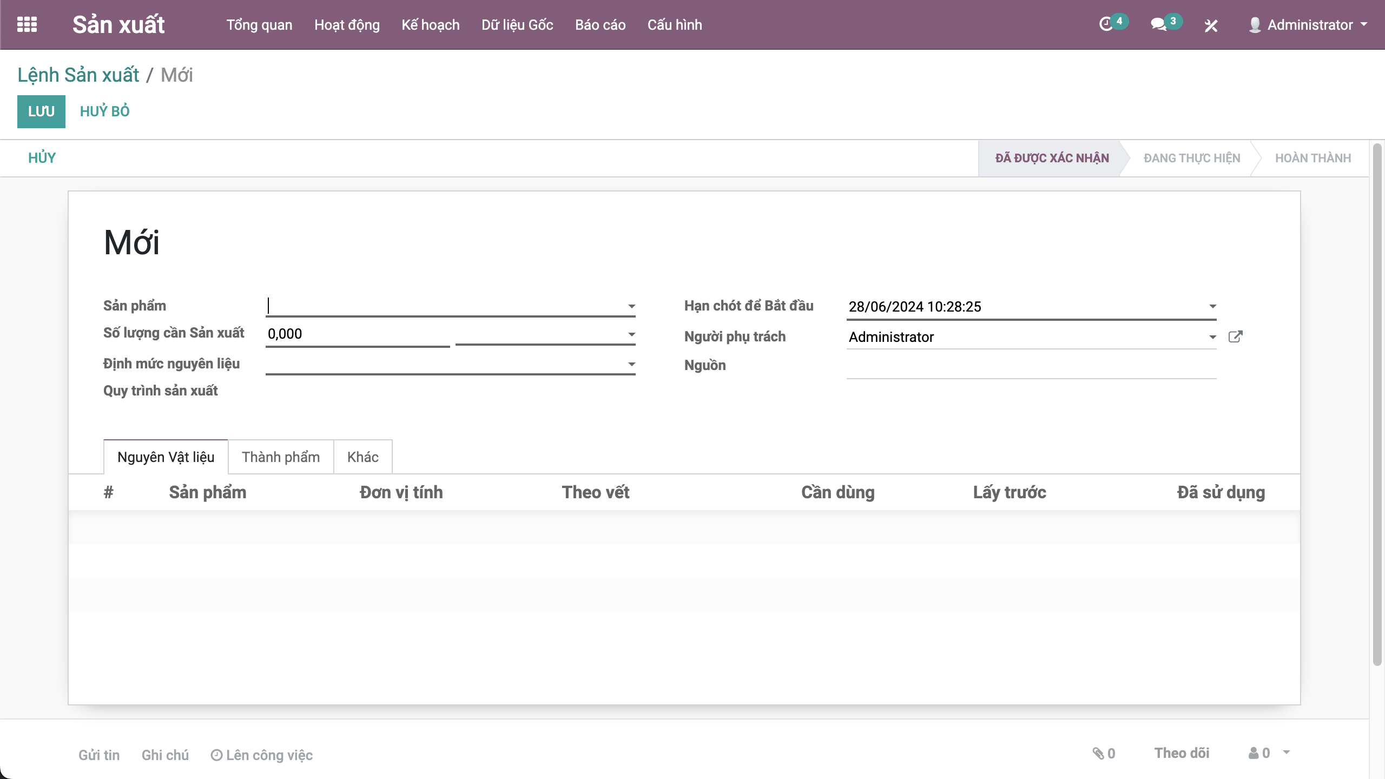Open the conversations chat icon
Screen dimensions: 1385x779
point(1158,24)
